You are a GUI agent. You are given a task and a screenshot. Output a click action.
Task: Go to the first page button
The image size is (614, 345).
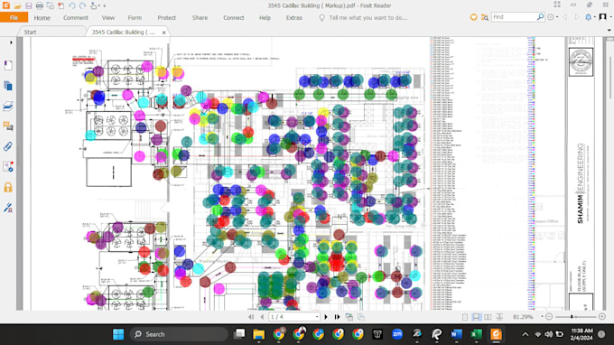coord(251,317)
